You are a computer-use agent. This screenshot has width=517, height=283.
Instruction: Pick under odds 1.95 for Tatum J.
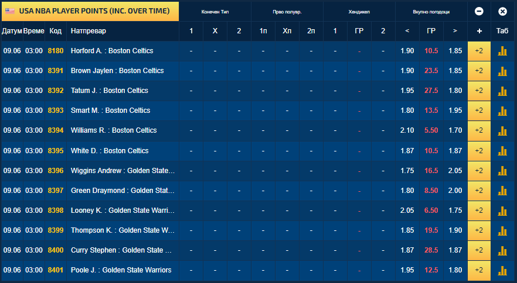point(407,91)
